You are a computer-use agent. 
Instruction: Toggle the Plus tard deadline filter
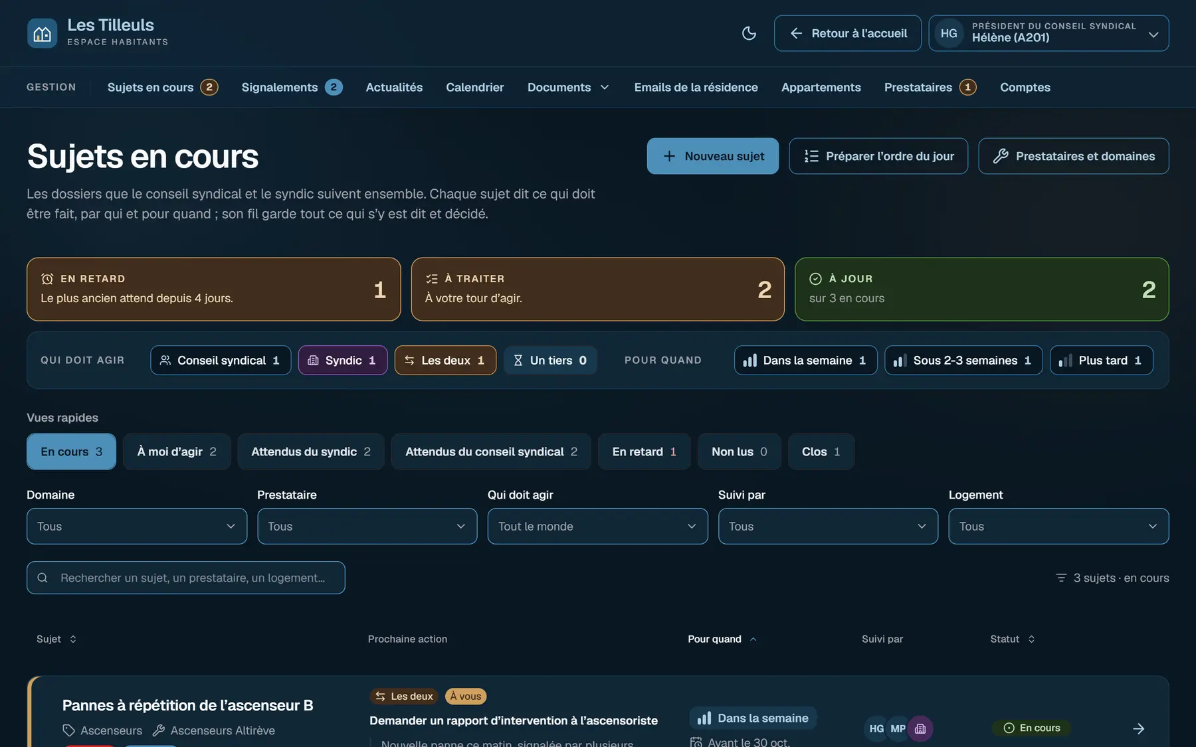(1102, 361)
